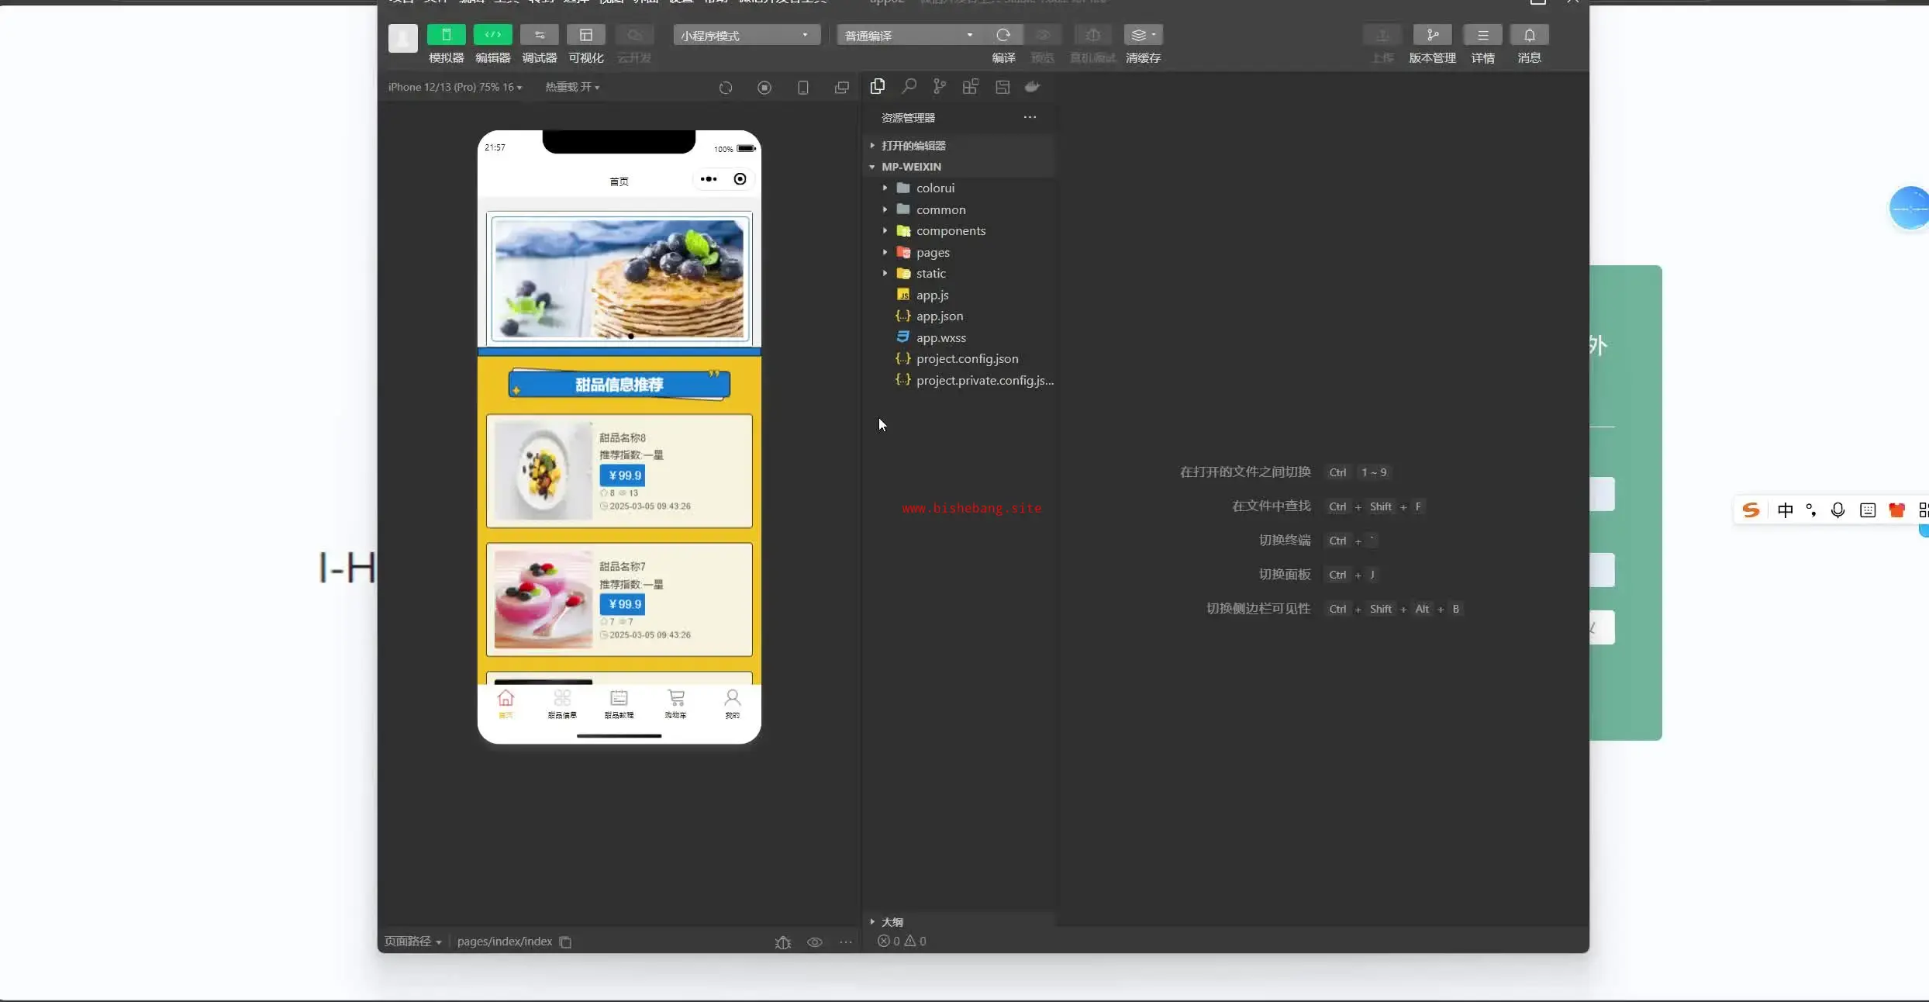Viewport: 1929px width, 1002px height.
Task: Select the 我的 tab in simulator
Action: 732,703
